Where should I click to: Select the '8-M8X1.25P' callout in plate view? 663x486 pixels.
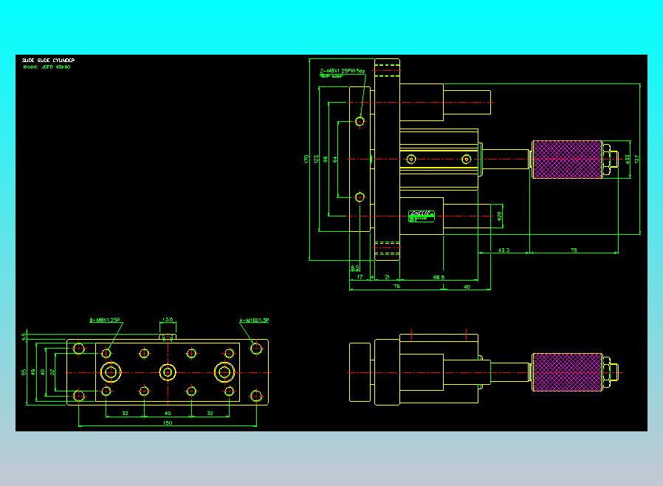pyautogui.click(x=104, y=320)
